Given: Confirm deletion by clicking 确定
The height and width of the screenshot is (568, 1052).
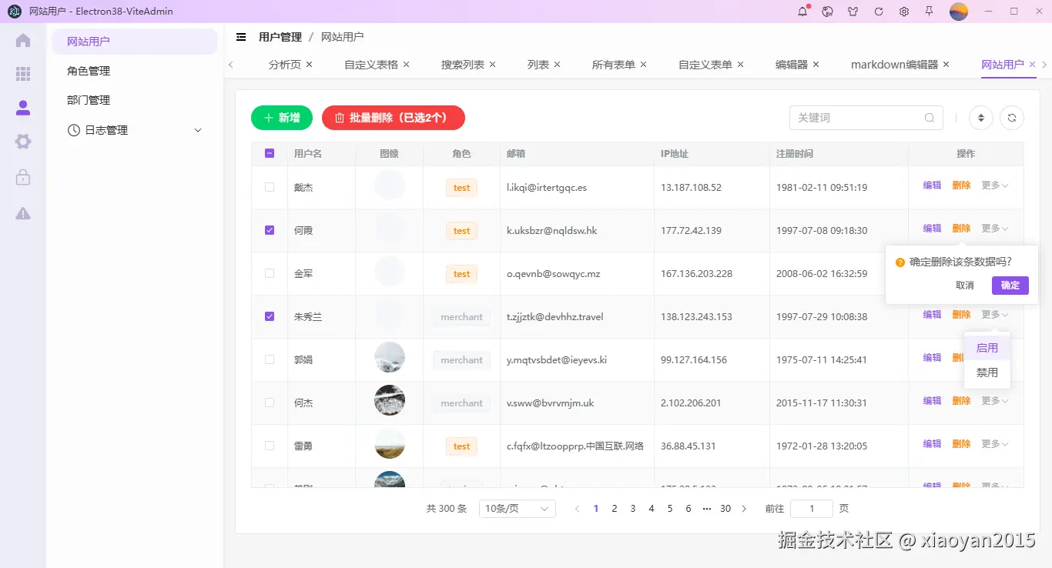Looking at the screenshot, I should [x=1010, y=285].
